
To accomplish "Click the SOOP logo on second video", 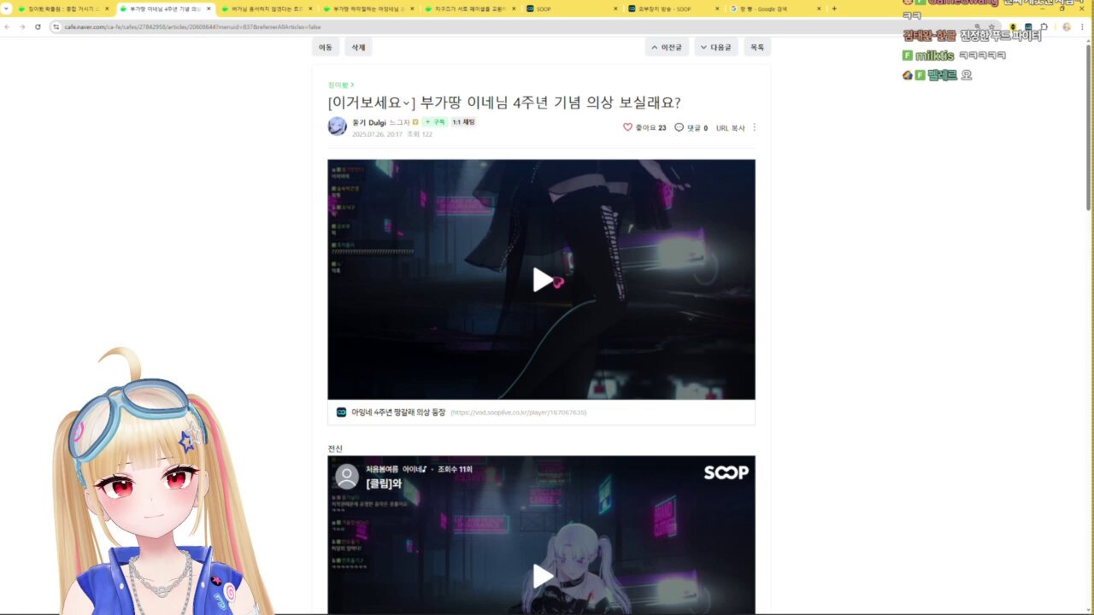I will pyautogui.click(x=726, y=472).
